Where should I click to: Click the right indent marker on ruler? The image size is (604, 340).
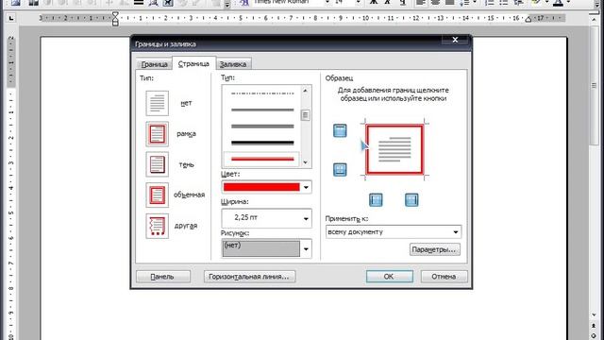(x=528, y=19)
